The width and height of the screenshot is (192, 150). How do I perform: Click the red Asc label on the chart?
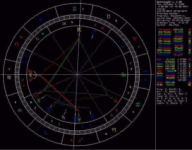pos(31,71)
